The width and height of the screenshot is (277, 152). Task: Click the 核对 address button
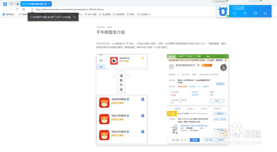(217, 119)
